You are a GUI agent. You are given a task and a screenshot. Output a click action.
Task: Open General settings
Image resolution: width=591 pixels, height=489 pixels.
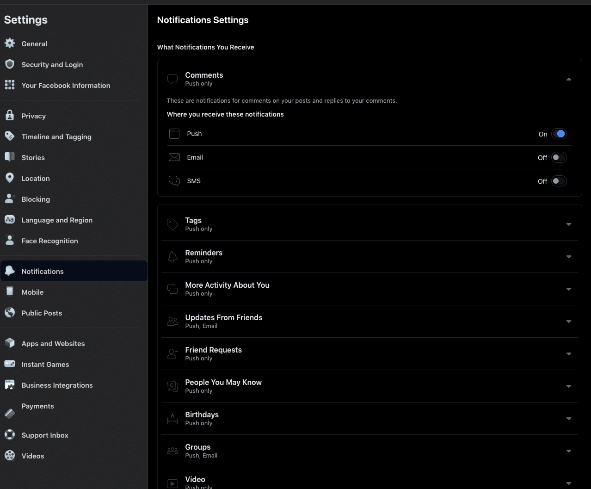(x=74, y=43)
